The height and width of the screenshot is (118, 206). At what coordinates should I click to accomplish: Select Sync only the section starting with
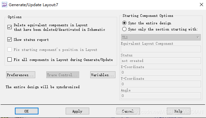[124, 29]
